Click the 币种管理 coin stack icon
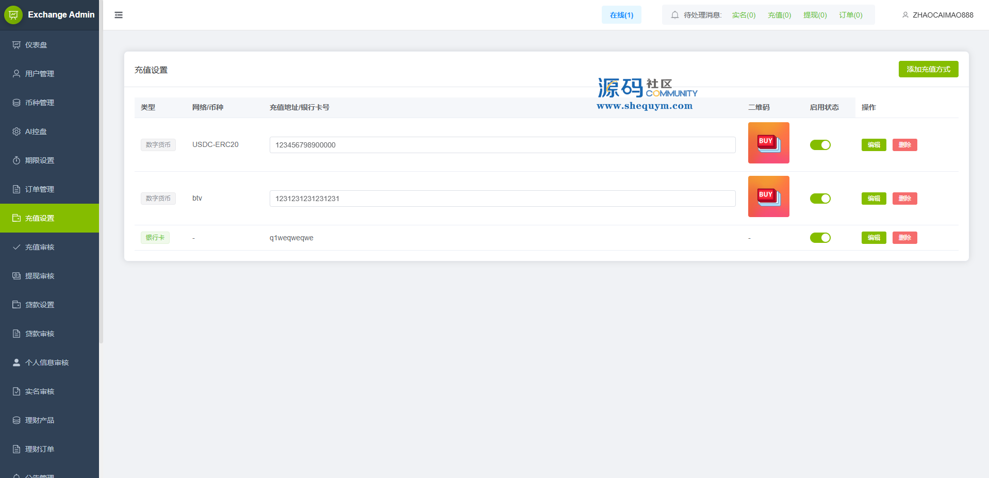 [17, 103]
